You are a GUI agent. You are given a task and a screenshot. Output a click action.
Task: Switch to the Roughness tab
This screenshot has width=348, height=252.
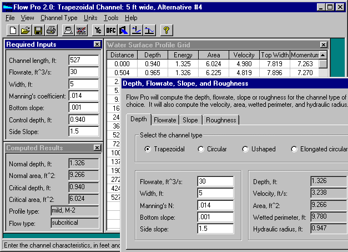coord(221,120)
